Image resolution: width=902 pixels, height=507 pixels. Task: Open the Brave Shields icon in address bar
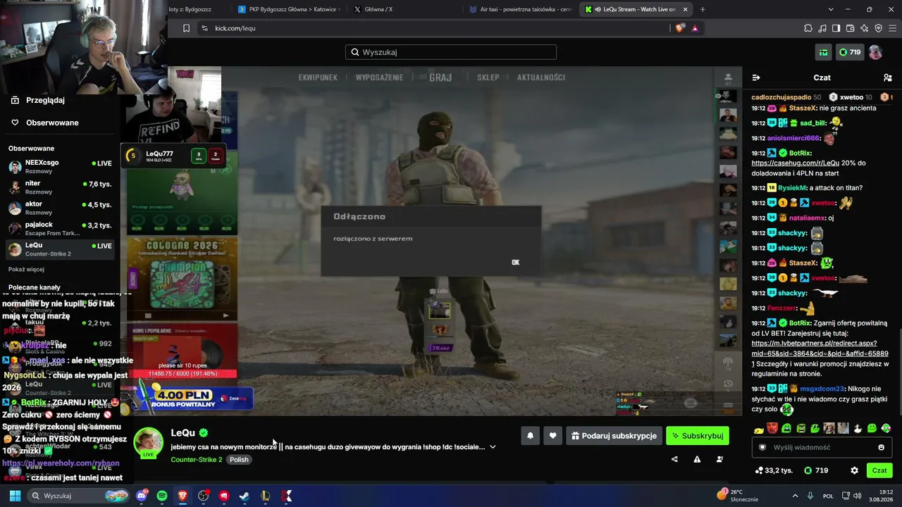click(x=679, y=28)
